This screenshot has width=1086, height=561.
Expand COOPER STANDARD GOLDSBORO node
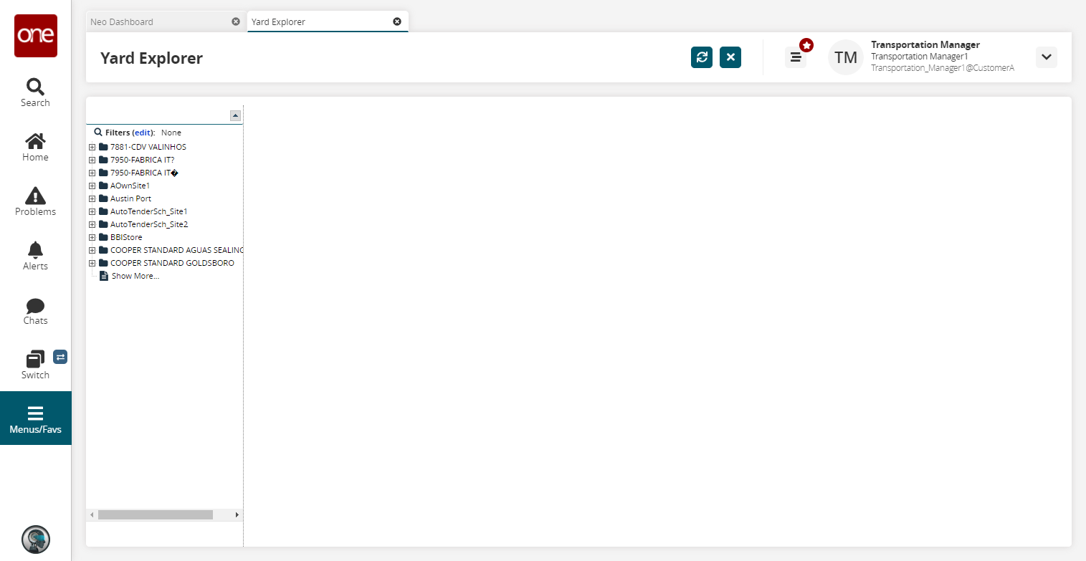(92, 263)
